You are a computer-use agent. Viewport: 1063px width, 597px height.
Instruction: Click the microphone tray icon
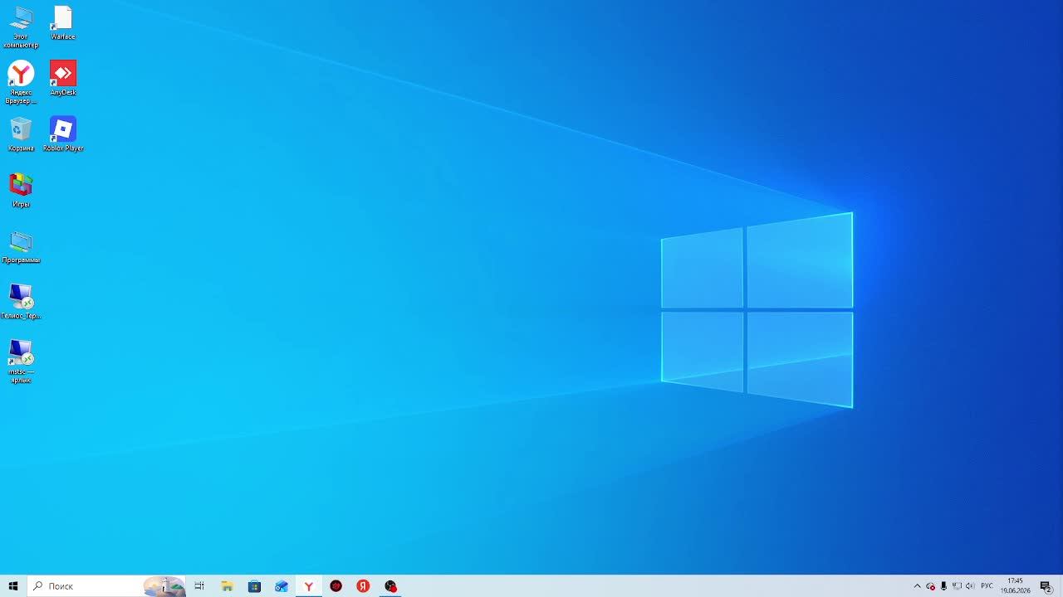click(943, 586)
